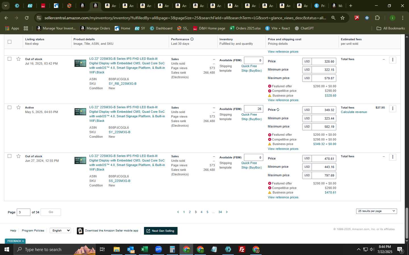Tick the select-all checkbox in table header
The image size is (409, 255).
point(9,42)
